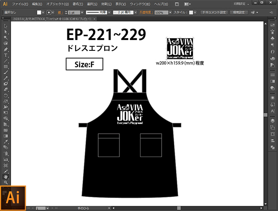Viewport: 278px width, 211px height.
Task: Select the Slice tool
Action: (x=6, y=171)
